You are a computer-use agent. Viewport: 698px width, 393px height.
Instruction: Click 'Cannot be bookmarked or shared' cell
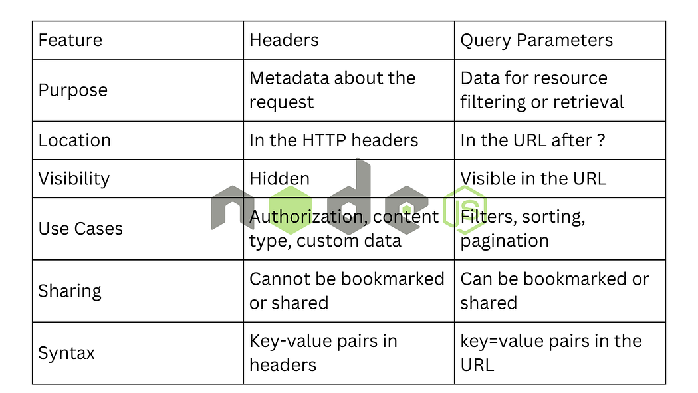point(346,291)
